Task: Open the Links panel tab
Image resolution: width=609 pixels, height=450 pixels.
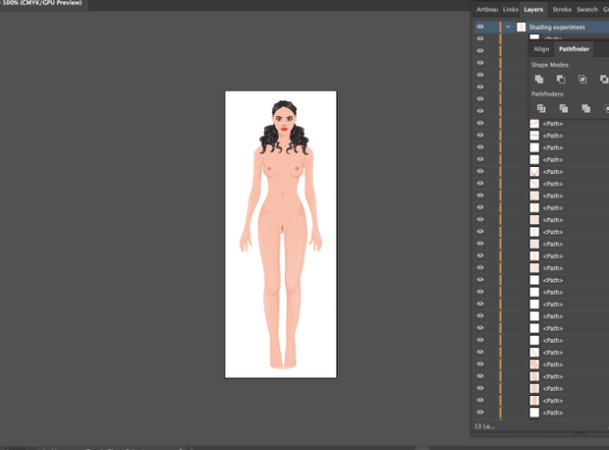Action: coord(510,9)
